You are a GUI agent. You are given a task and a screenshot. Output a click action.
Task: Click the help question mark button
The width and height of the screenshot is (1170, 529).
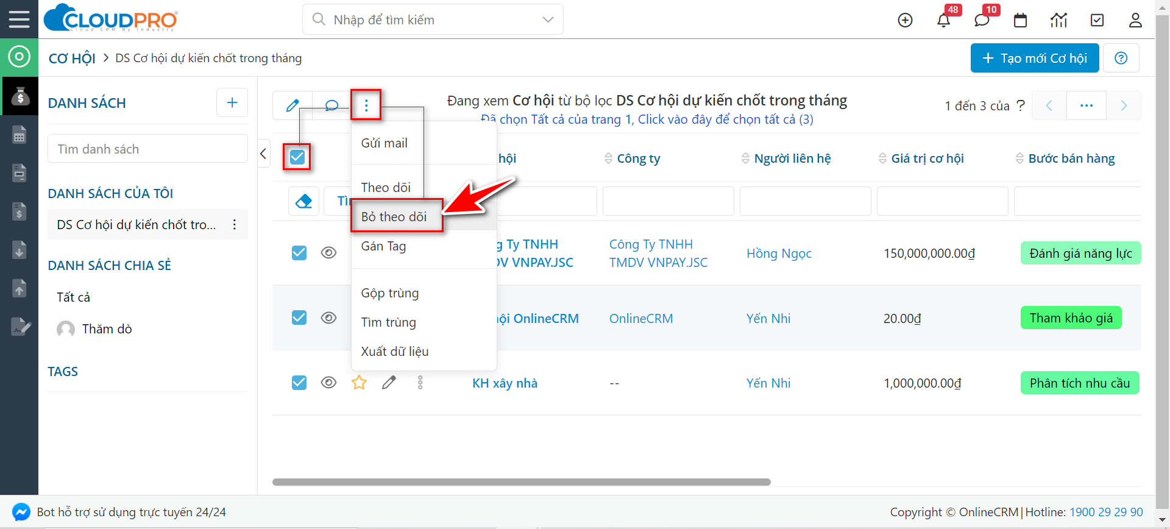[x=1121, y=58]
